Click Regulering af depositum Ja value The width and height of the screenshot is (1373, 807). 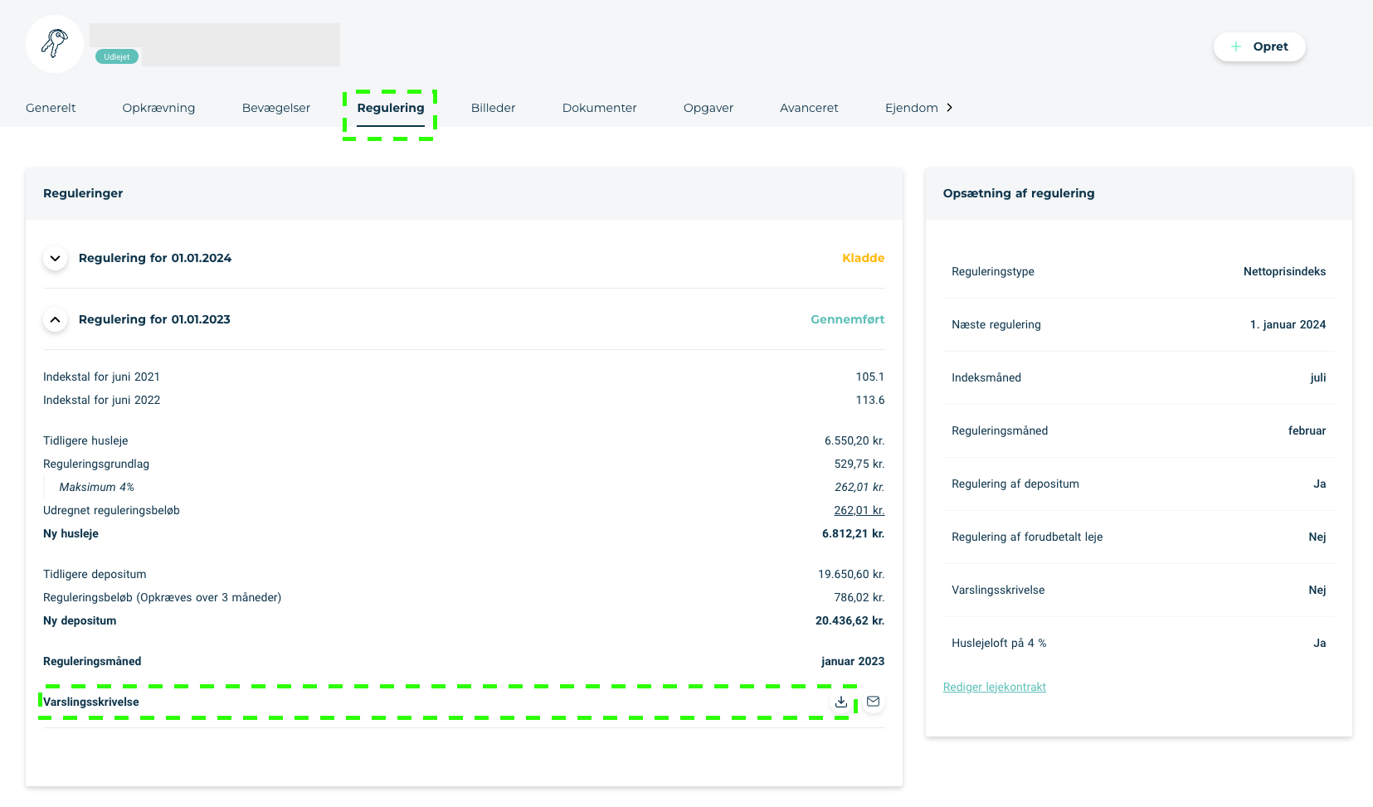point(1320,484)
